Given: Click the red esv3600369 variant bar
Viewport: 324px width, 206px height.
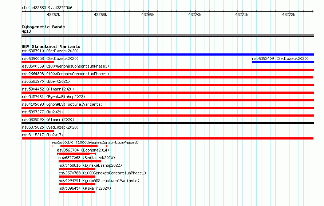Looking at the screenshot, I should click(x=167, y=70).
